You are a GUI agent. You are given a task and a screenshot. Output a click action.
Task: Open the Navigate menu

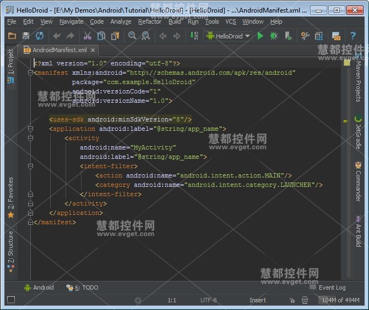coord(71,21)
